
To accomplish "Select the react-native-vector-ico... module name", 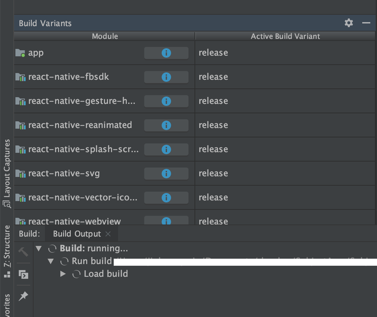I will pyautogui.click(x=83, y=197).
